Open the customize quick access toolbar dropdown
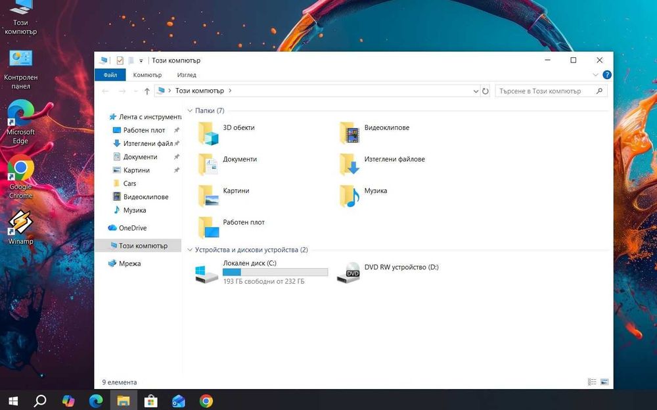This screenshot has height=410, width=657. 141,61
